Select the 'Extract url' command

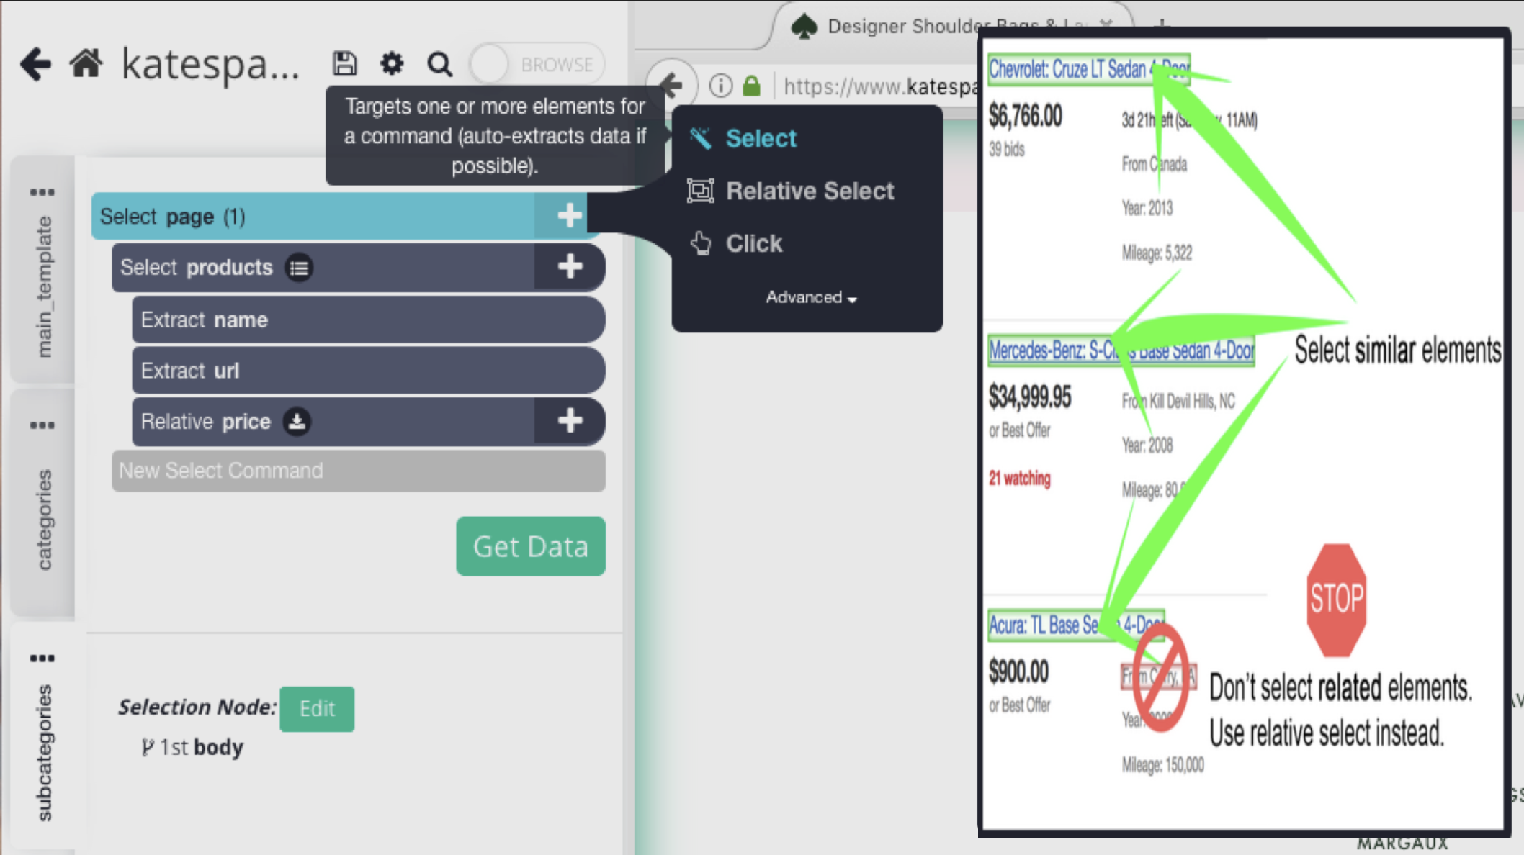(x=368, y=371)
